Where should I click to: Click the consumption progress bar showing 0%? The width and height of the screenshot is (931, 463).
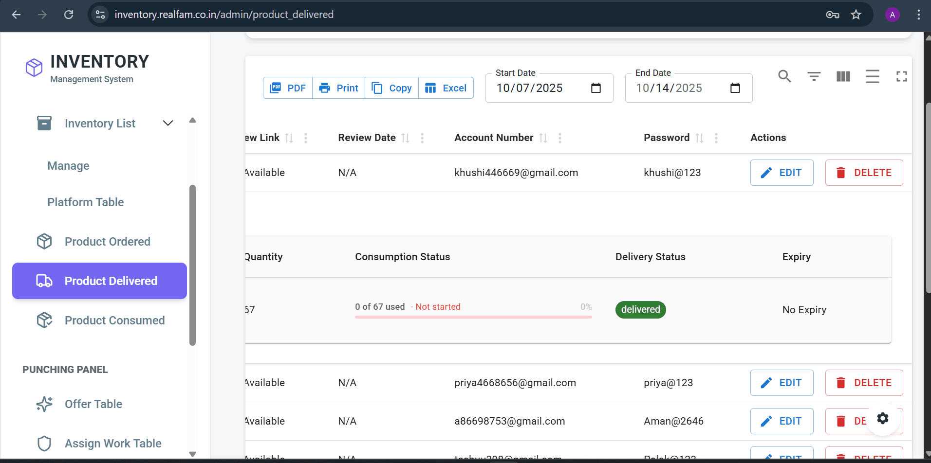point(473,317)
